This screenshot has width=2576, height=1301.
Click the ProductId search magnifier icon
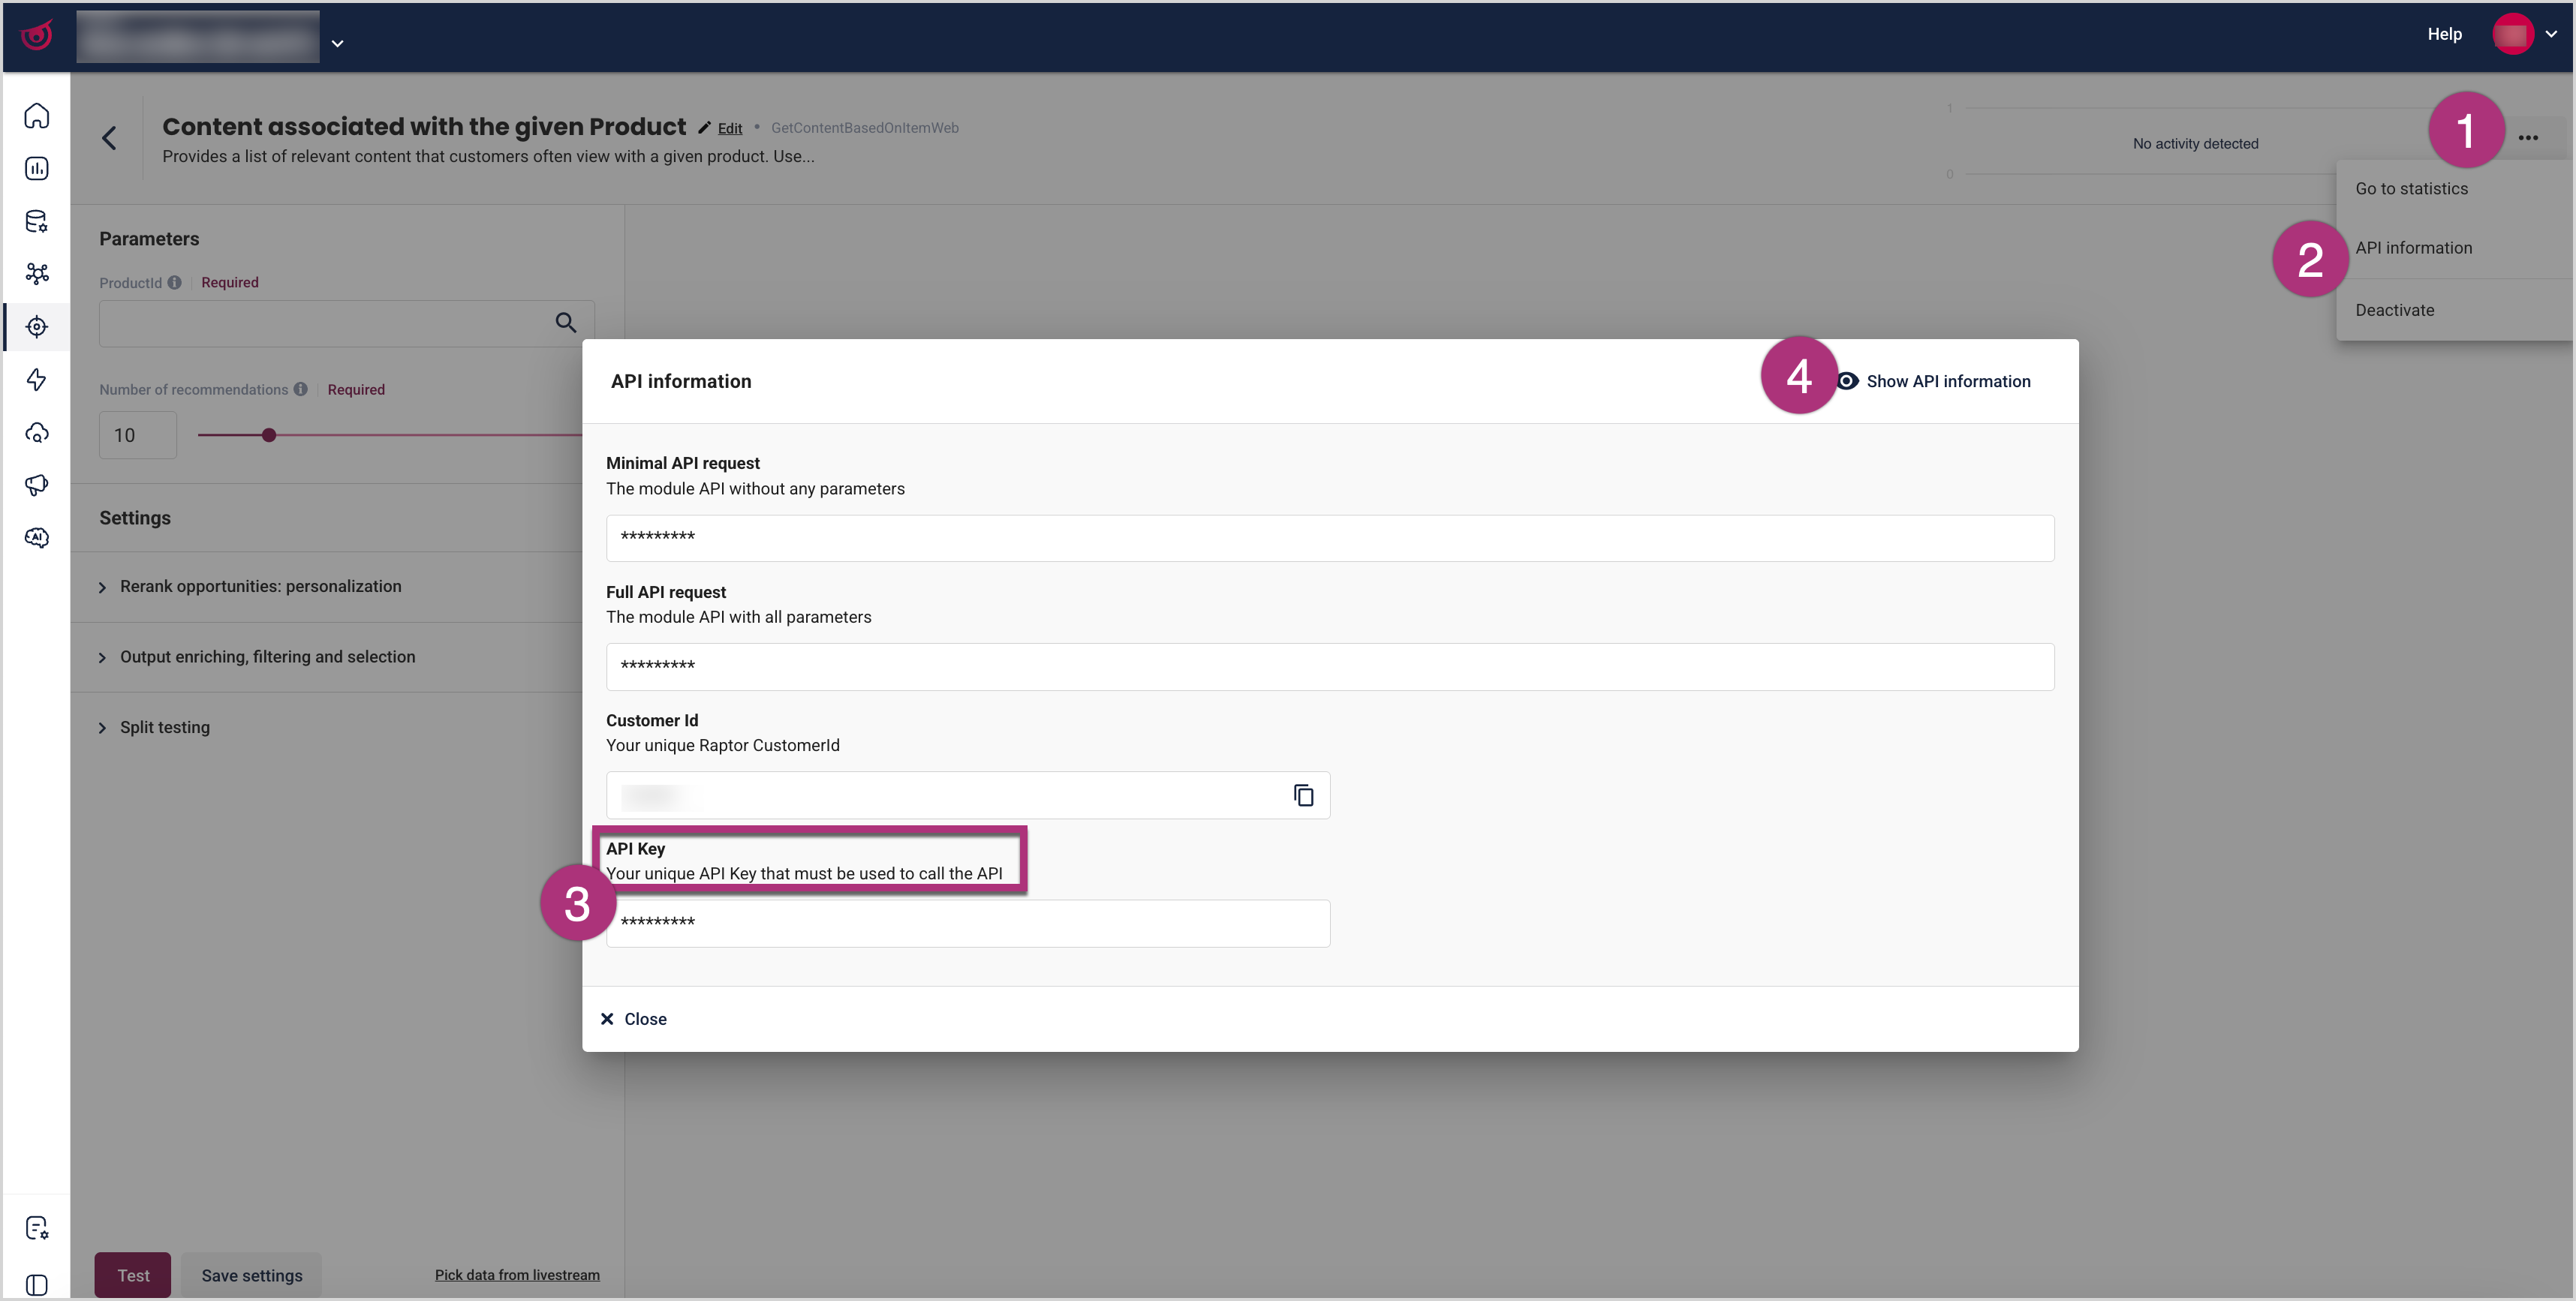point(566,323)
